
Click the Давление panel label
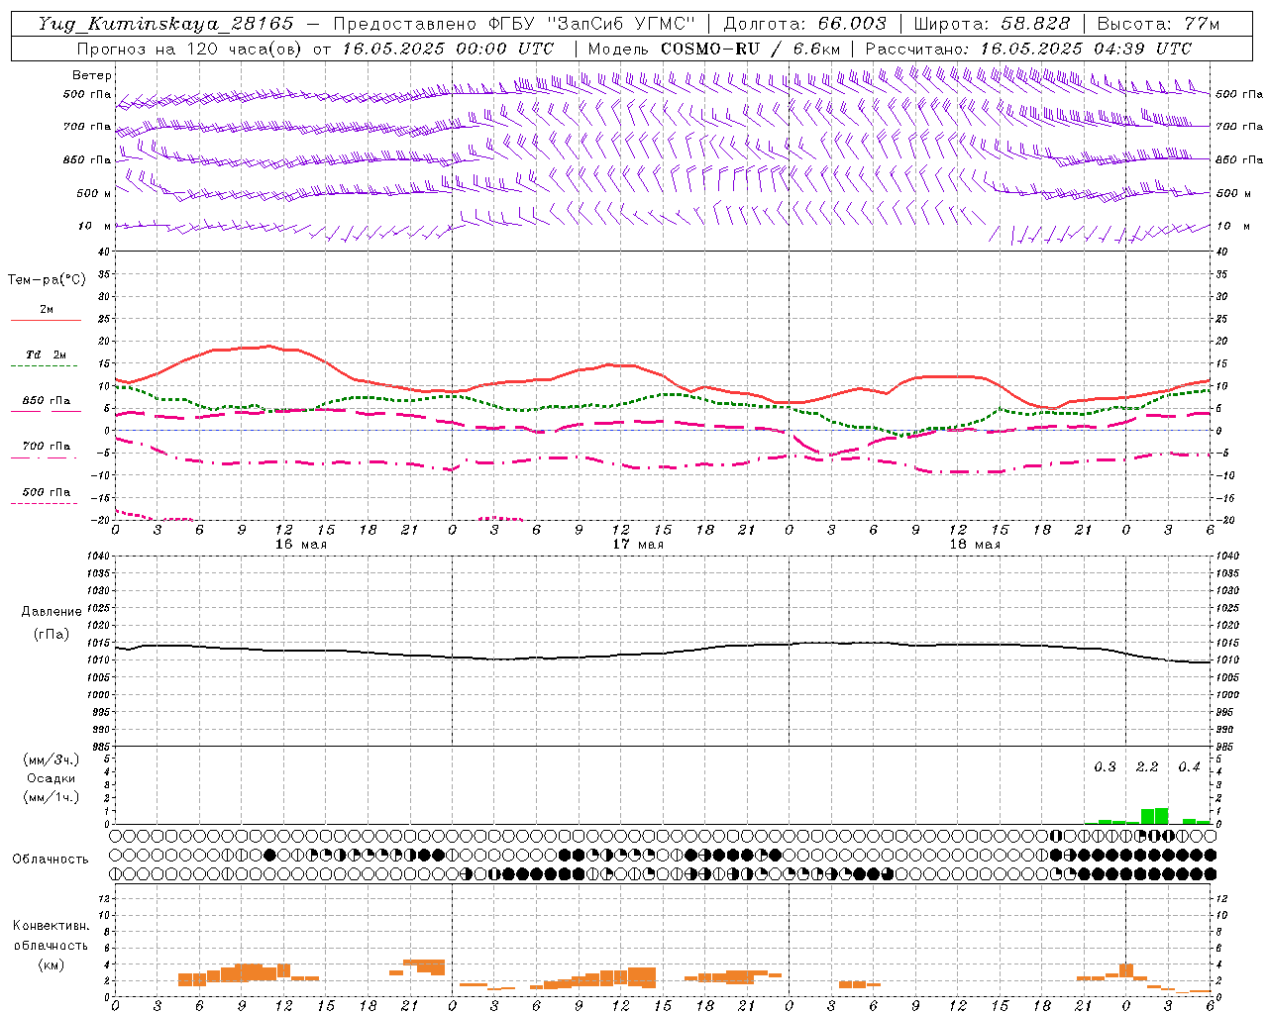pyautogui.click(x=52, y=612)
